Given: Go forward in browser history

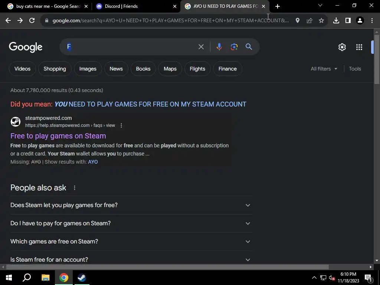Looking at the screenshot, I should point(20,21).
